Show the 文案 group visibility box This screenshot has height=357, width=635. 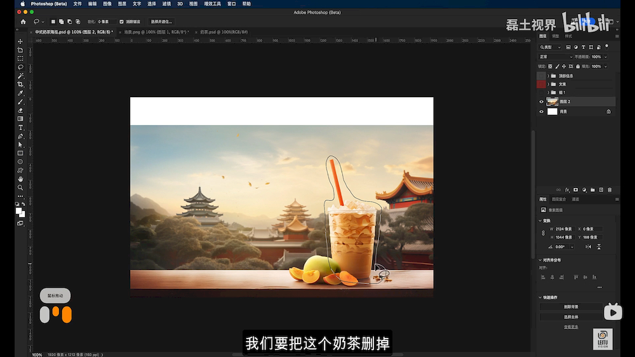click(542, 84)
